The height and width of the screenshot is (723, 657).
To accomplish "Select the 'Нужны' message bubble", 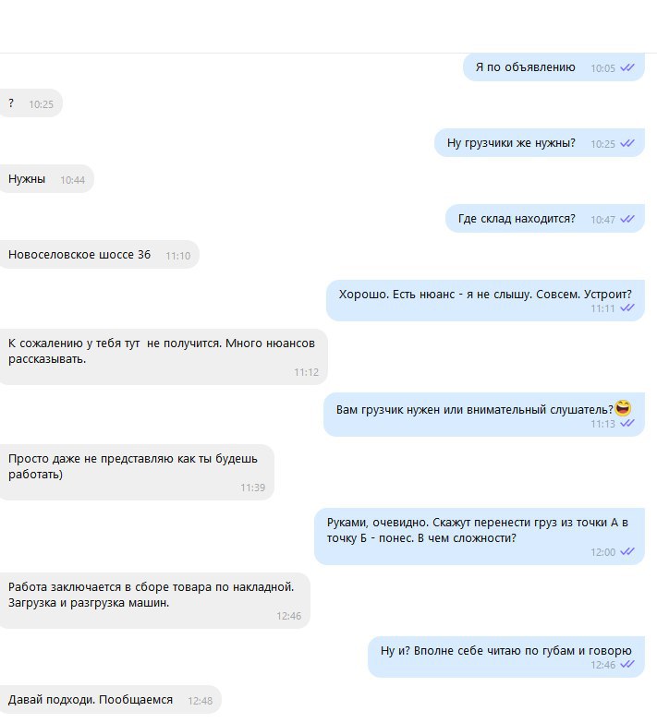I will (46, 179).
